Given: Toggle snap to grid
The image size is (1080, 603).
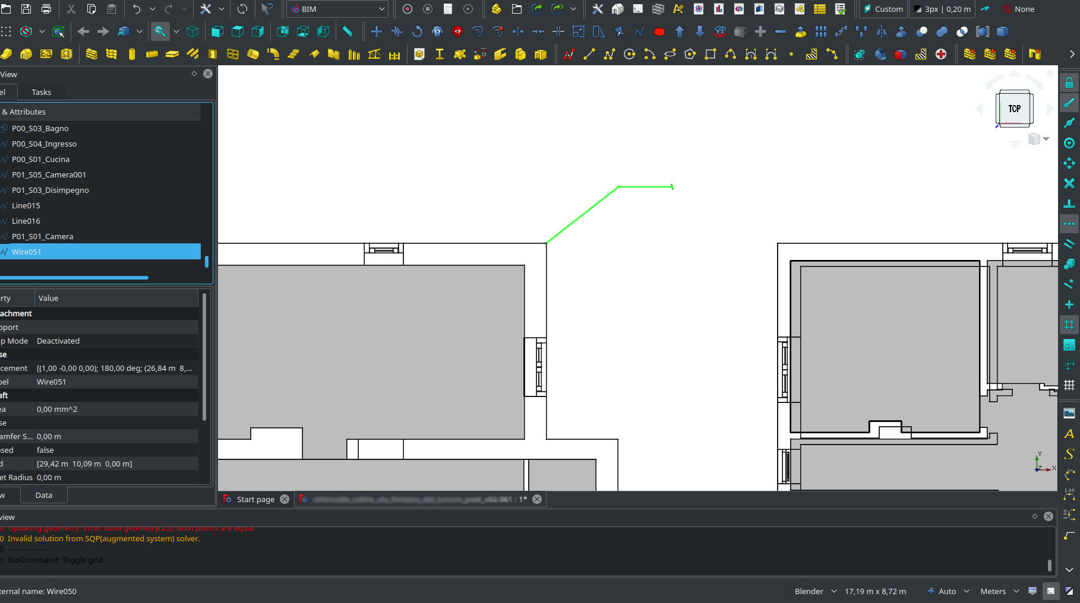Looking at the screenshot, I should click(x=1069, y=325).
